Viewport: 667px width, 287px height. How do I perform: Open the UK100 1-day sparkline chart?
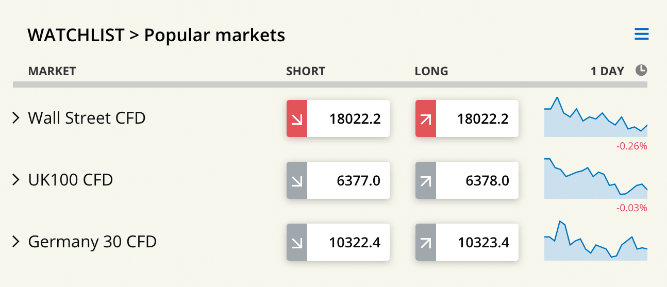[595, 180]
